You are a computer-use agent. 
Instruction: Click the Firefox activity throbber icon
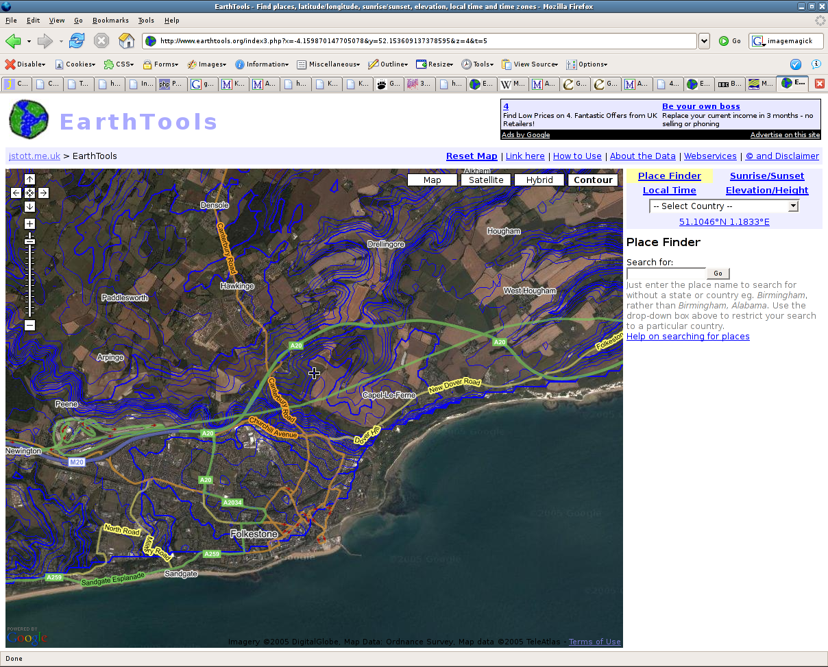point(820,21)
